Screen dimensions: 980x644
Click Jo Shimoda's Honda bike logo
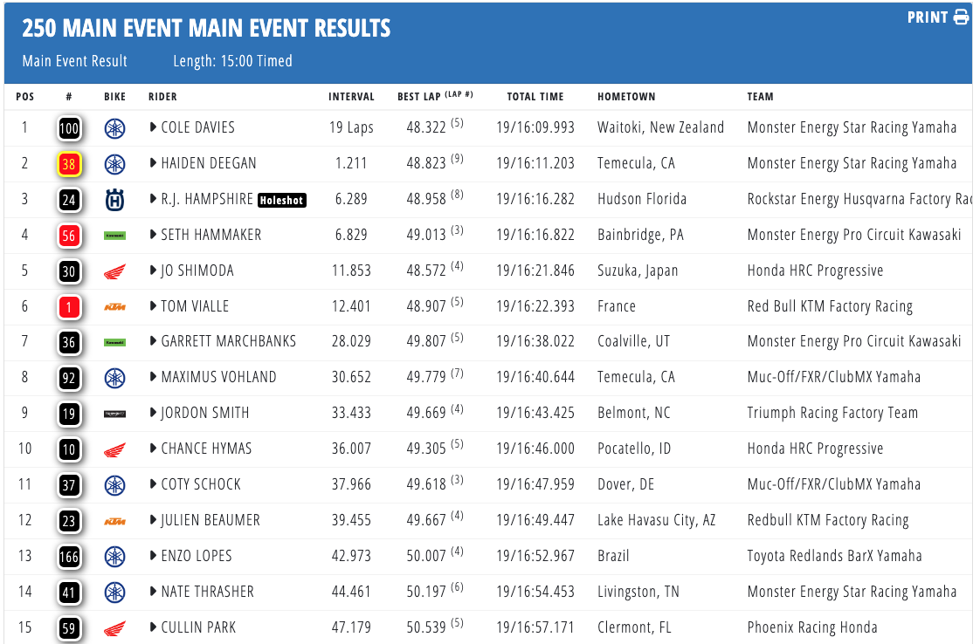(114, 271)
